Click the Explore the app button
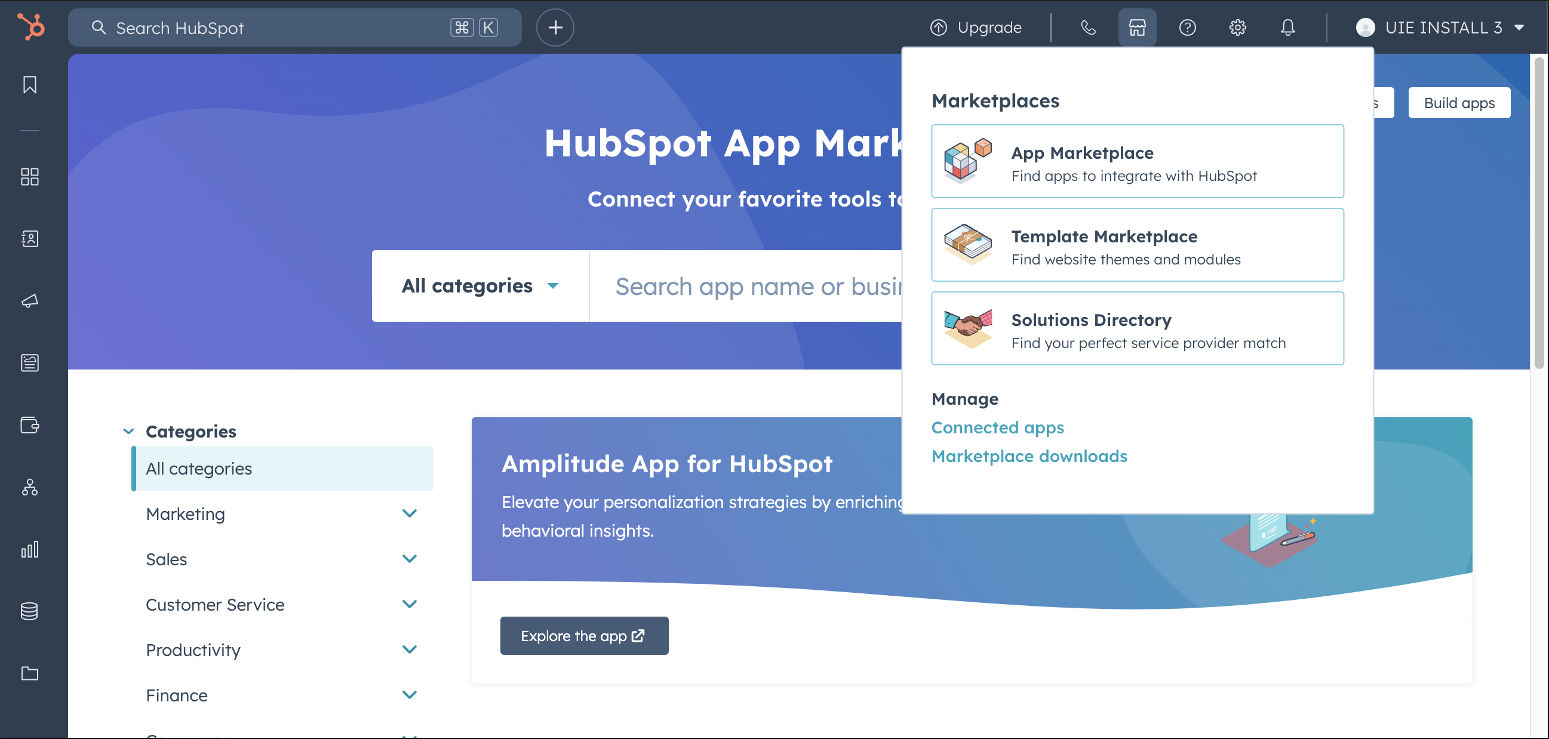The width and height of the screenshot is (1549, 739). coord(583,636)
